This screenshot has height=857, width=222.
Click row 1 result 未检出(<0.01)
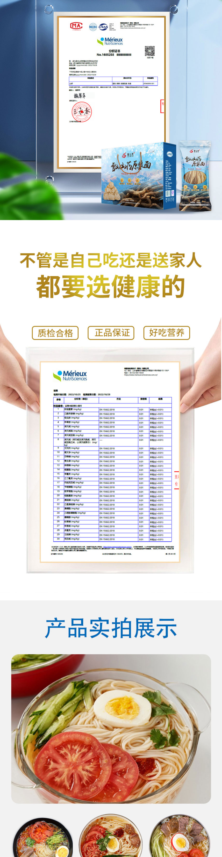[x=157, y=410]
